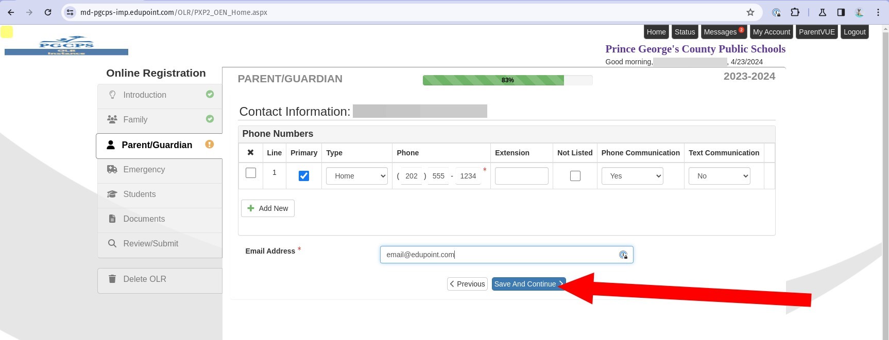Check the delete checkbox for line 1
889x340 pixels.
click(251, 173)
